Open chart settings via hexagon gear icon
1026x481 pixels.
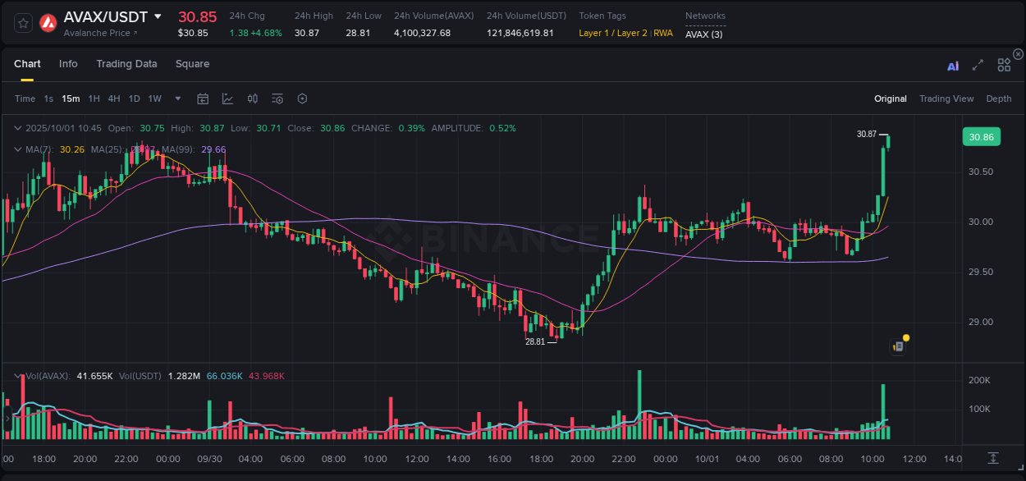(x=302, y=98)
